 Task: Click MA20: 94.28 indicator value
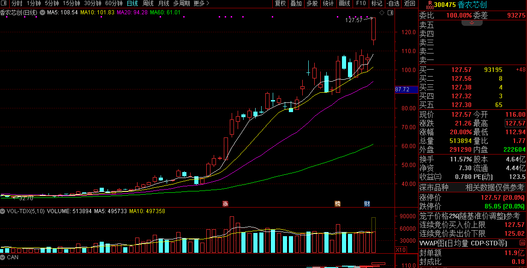click(132, 12)
